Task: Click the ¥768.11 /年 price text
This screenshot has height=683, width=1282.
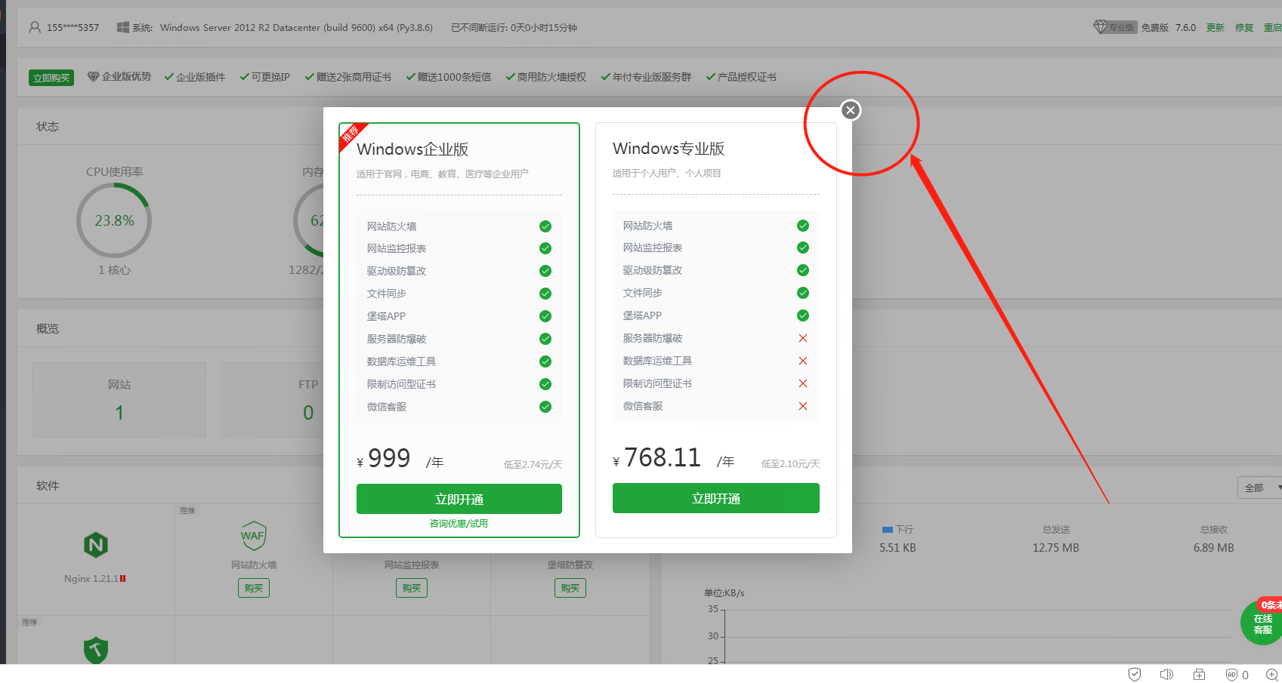Action: pos(673,458)
